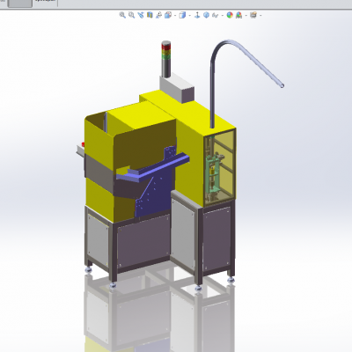The image size is (352, 352).
Task: Select the highlighted gray tab at top
Action: (x=19, y=4)
